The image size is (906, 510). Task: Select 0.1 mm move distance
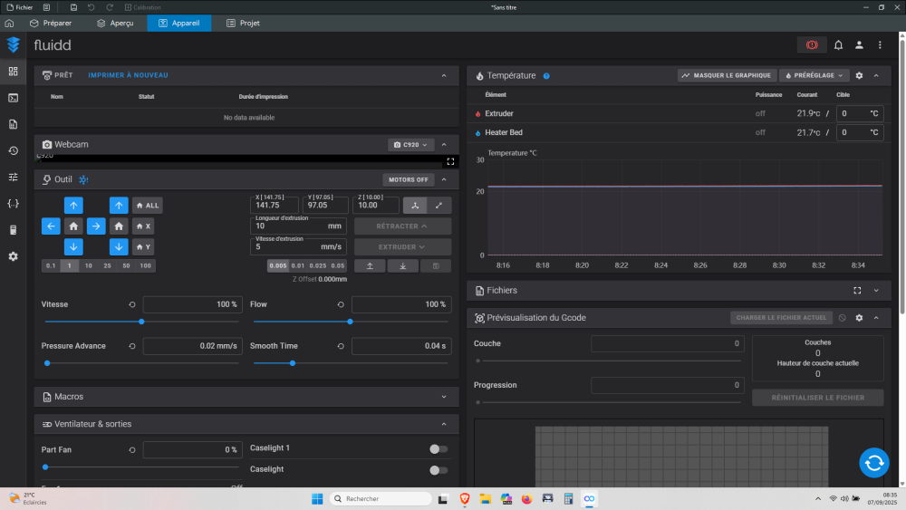pyautogui.click(x=51, y=265)
